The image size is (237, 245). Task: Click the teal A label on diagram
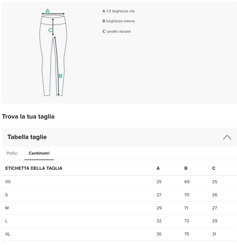tap(47, 11)
